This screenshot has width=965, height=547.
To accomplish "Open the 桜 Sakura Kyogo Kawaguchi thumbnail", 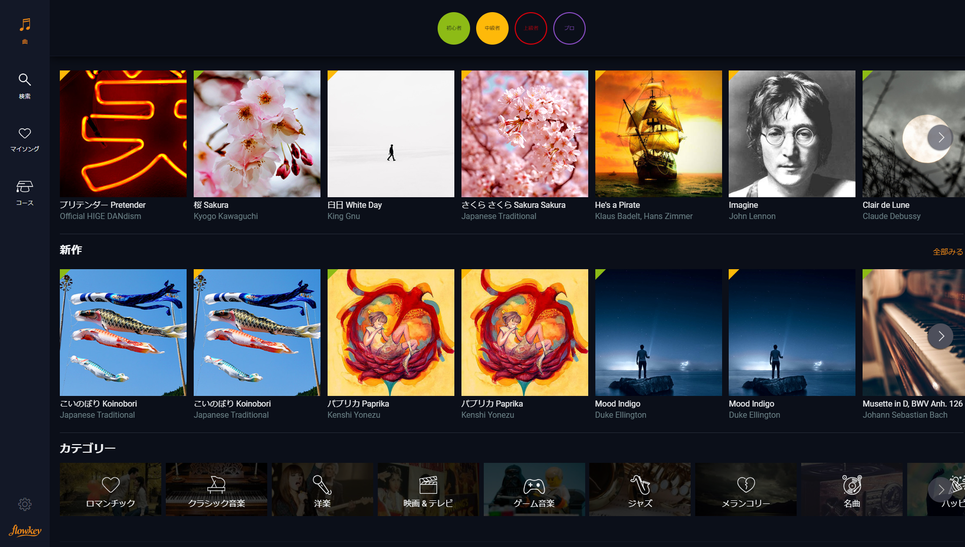I will point(257,134).
